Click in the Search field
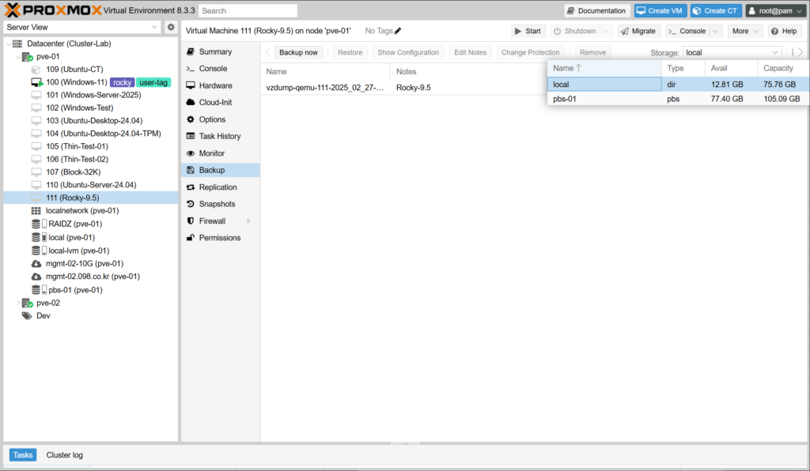Viewport: 810px width, 471px height. point(248,11)
